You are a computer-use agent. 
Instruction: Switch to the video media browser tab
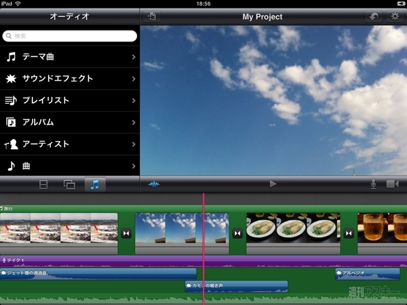[x=43, y=184]
